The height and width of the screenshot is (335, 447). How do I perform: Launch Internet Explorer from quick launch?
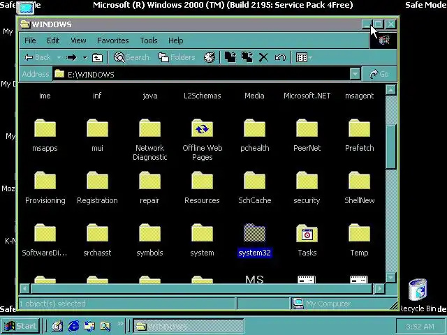tap(73, 326)
